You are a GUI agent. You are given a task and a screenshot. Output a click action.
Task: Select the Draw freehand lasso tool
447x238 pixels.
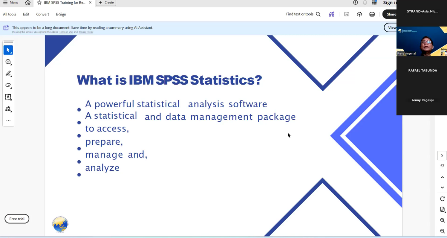tap(8, 86)
